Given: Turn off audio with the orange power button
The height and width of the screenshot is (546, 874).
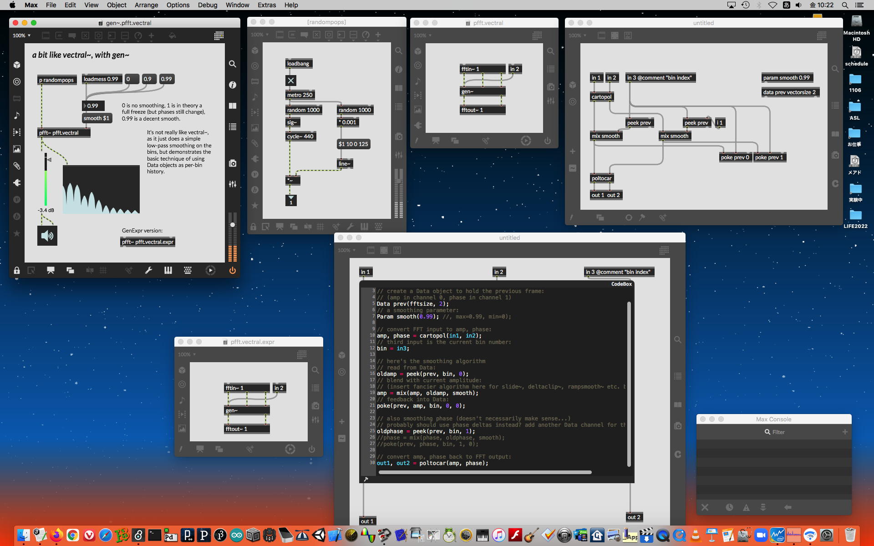Looking at the screenshot, I should click(x=232, y=270).
